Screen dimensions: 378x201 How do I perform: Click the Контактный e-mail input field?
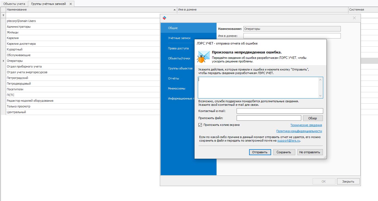click(280, 111)
